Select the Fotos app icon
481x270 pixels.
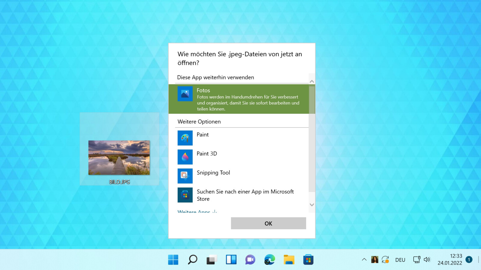click(185, 94)
